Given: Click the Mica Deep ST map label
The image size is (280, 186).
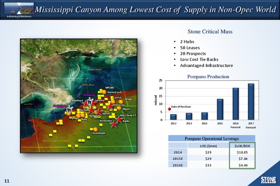Looking at the screenshot, I should [128, 116].
